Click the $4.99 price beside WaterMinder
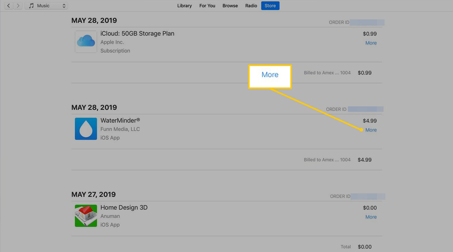Screen dimensions: 453x252 [370, 121]
